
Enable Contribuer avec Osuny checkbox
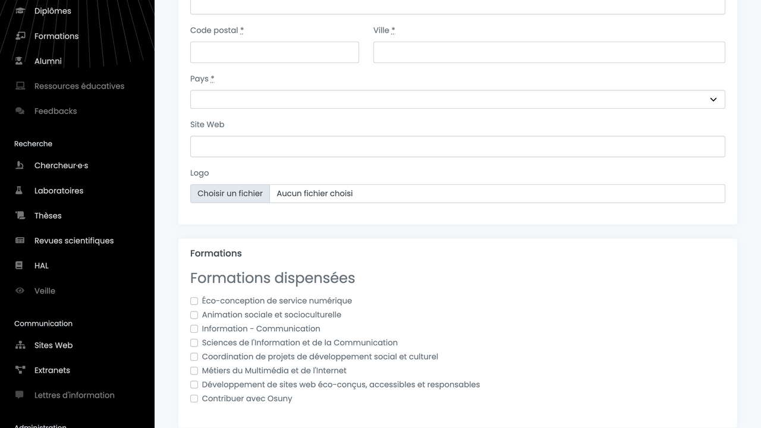coord(194,398)
